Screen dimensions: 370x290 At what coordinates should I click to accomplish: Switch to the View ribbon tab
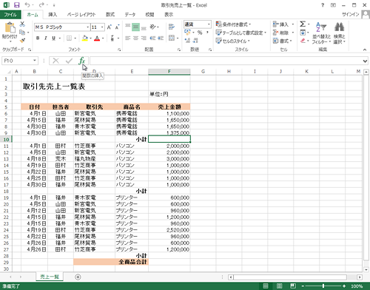pos(169,15)
